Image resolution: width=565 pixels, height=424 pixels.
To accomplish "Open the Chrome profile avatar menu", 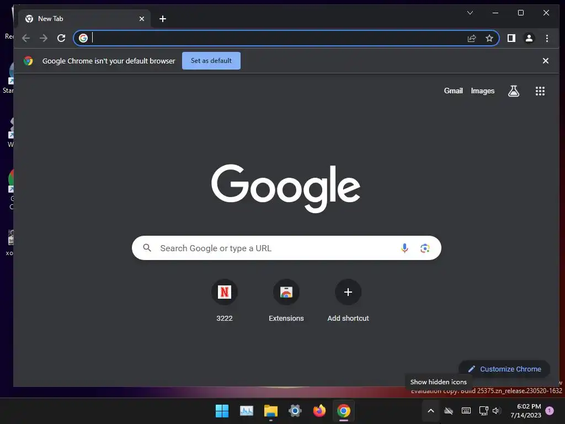I will coord(529,38).
